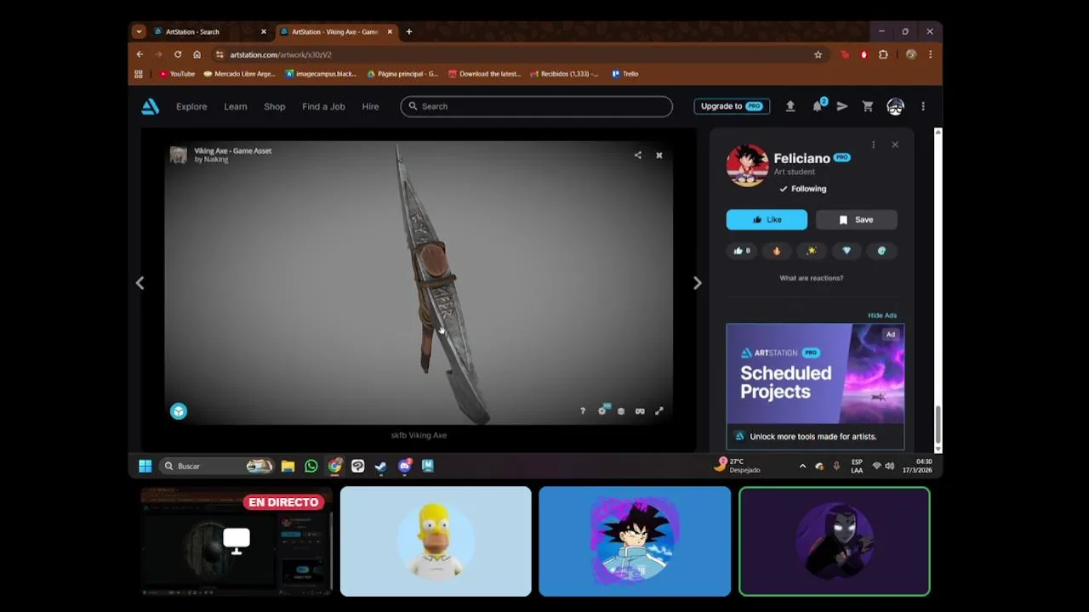
Task: Open Find a Job page
Action: coord(323,106)
